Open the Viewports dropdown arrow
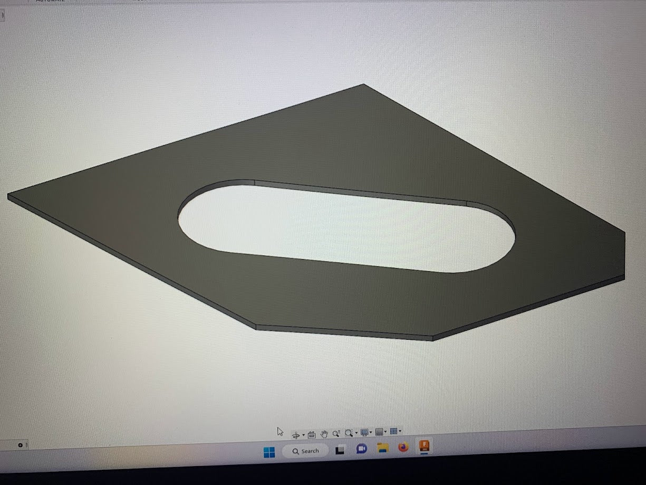This screenshot has width=646, height=485. click(x=400, y=432)
